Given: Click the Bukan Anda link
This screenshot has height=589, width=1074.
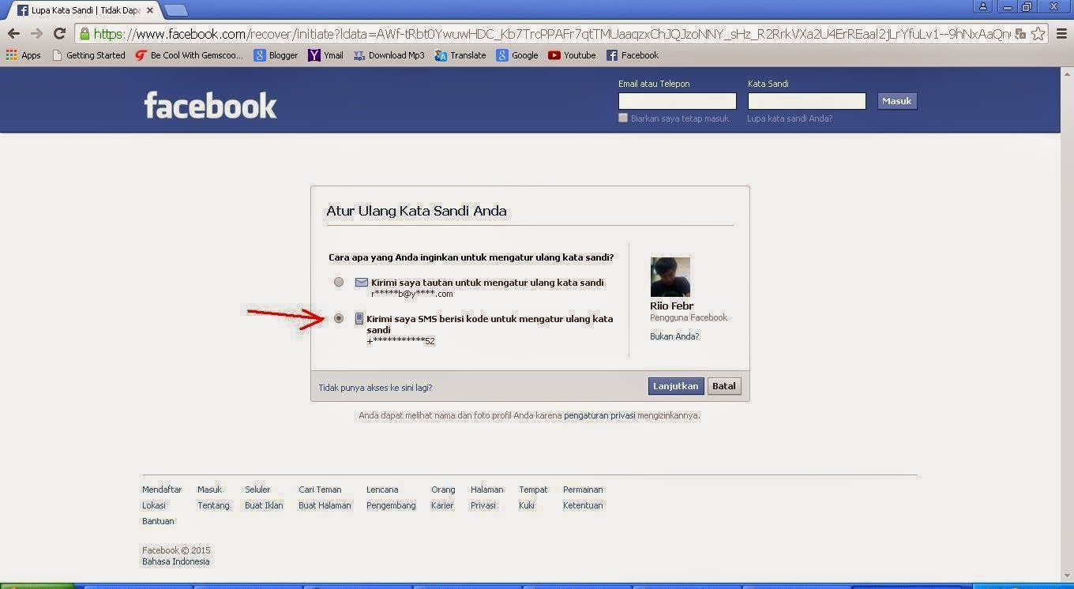Looking at the screenshot, I should coord(674,336).
